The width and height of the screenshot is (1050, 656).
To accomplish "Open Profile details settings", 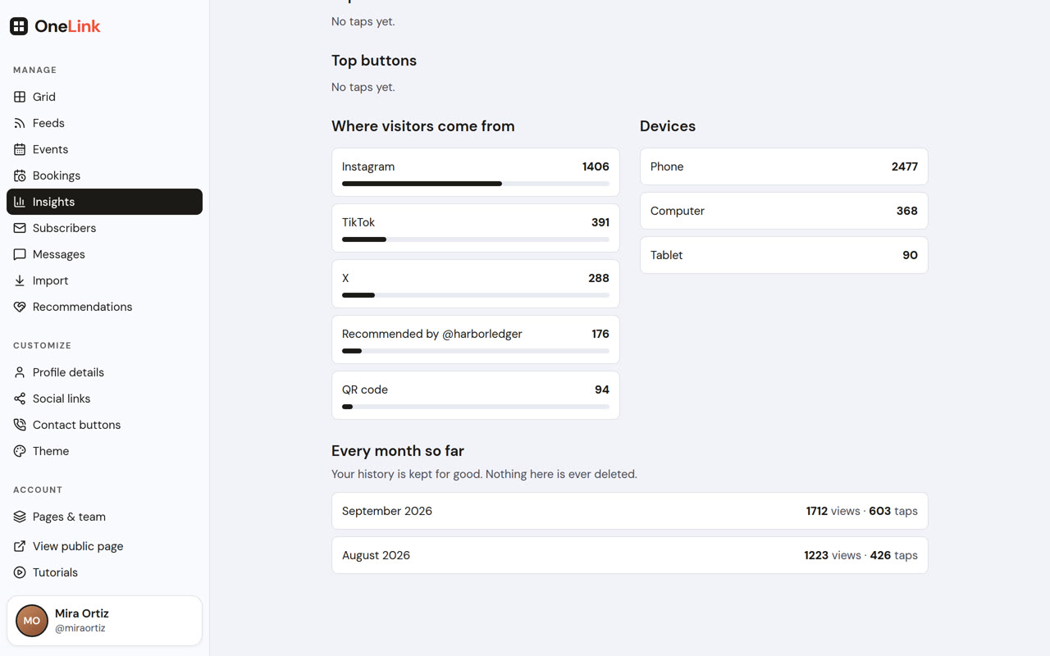I will [104, 372].
